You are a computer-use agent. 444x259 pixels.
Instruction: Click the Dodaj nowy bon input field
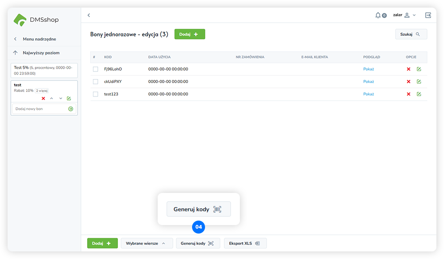pos(39,109)
